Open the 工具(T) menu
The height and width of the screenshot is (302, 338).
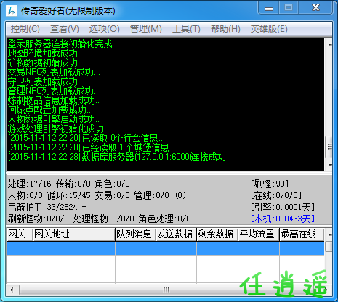(x=186, y=29)
